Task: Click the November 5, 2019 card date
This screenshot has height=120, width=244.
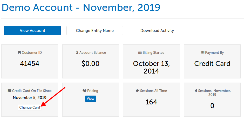Action: tap(30, 98)
